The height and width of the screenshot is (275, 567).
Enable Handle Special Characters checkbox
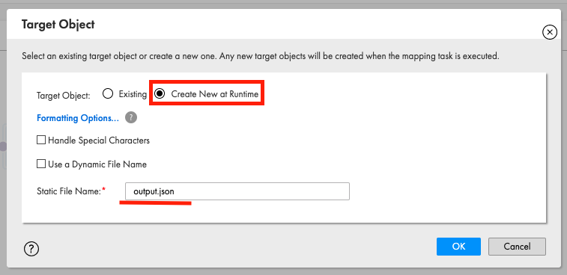(x=41, y=140)
